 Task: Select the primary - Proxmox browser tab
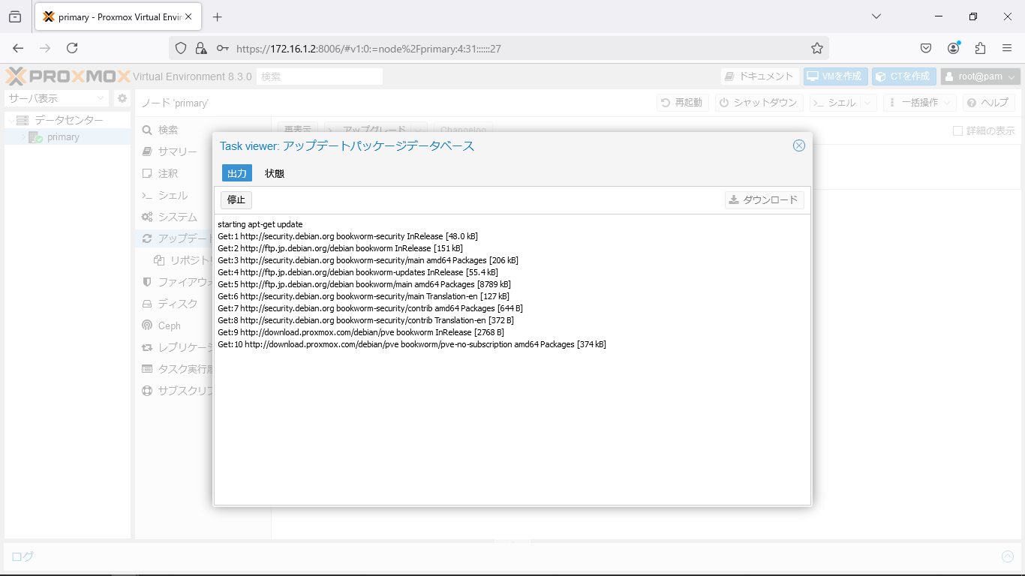click(x=117, y=16)
